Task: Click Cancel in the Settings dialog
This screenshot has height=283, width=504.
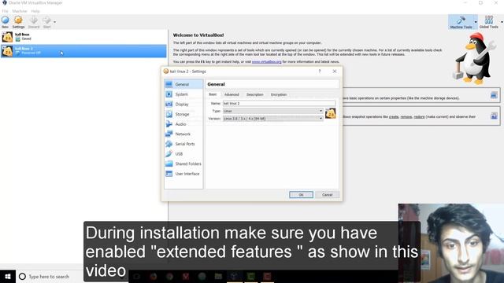Action: (328, 195)
